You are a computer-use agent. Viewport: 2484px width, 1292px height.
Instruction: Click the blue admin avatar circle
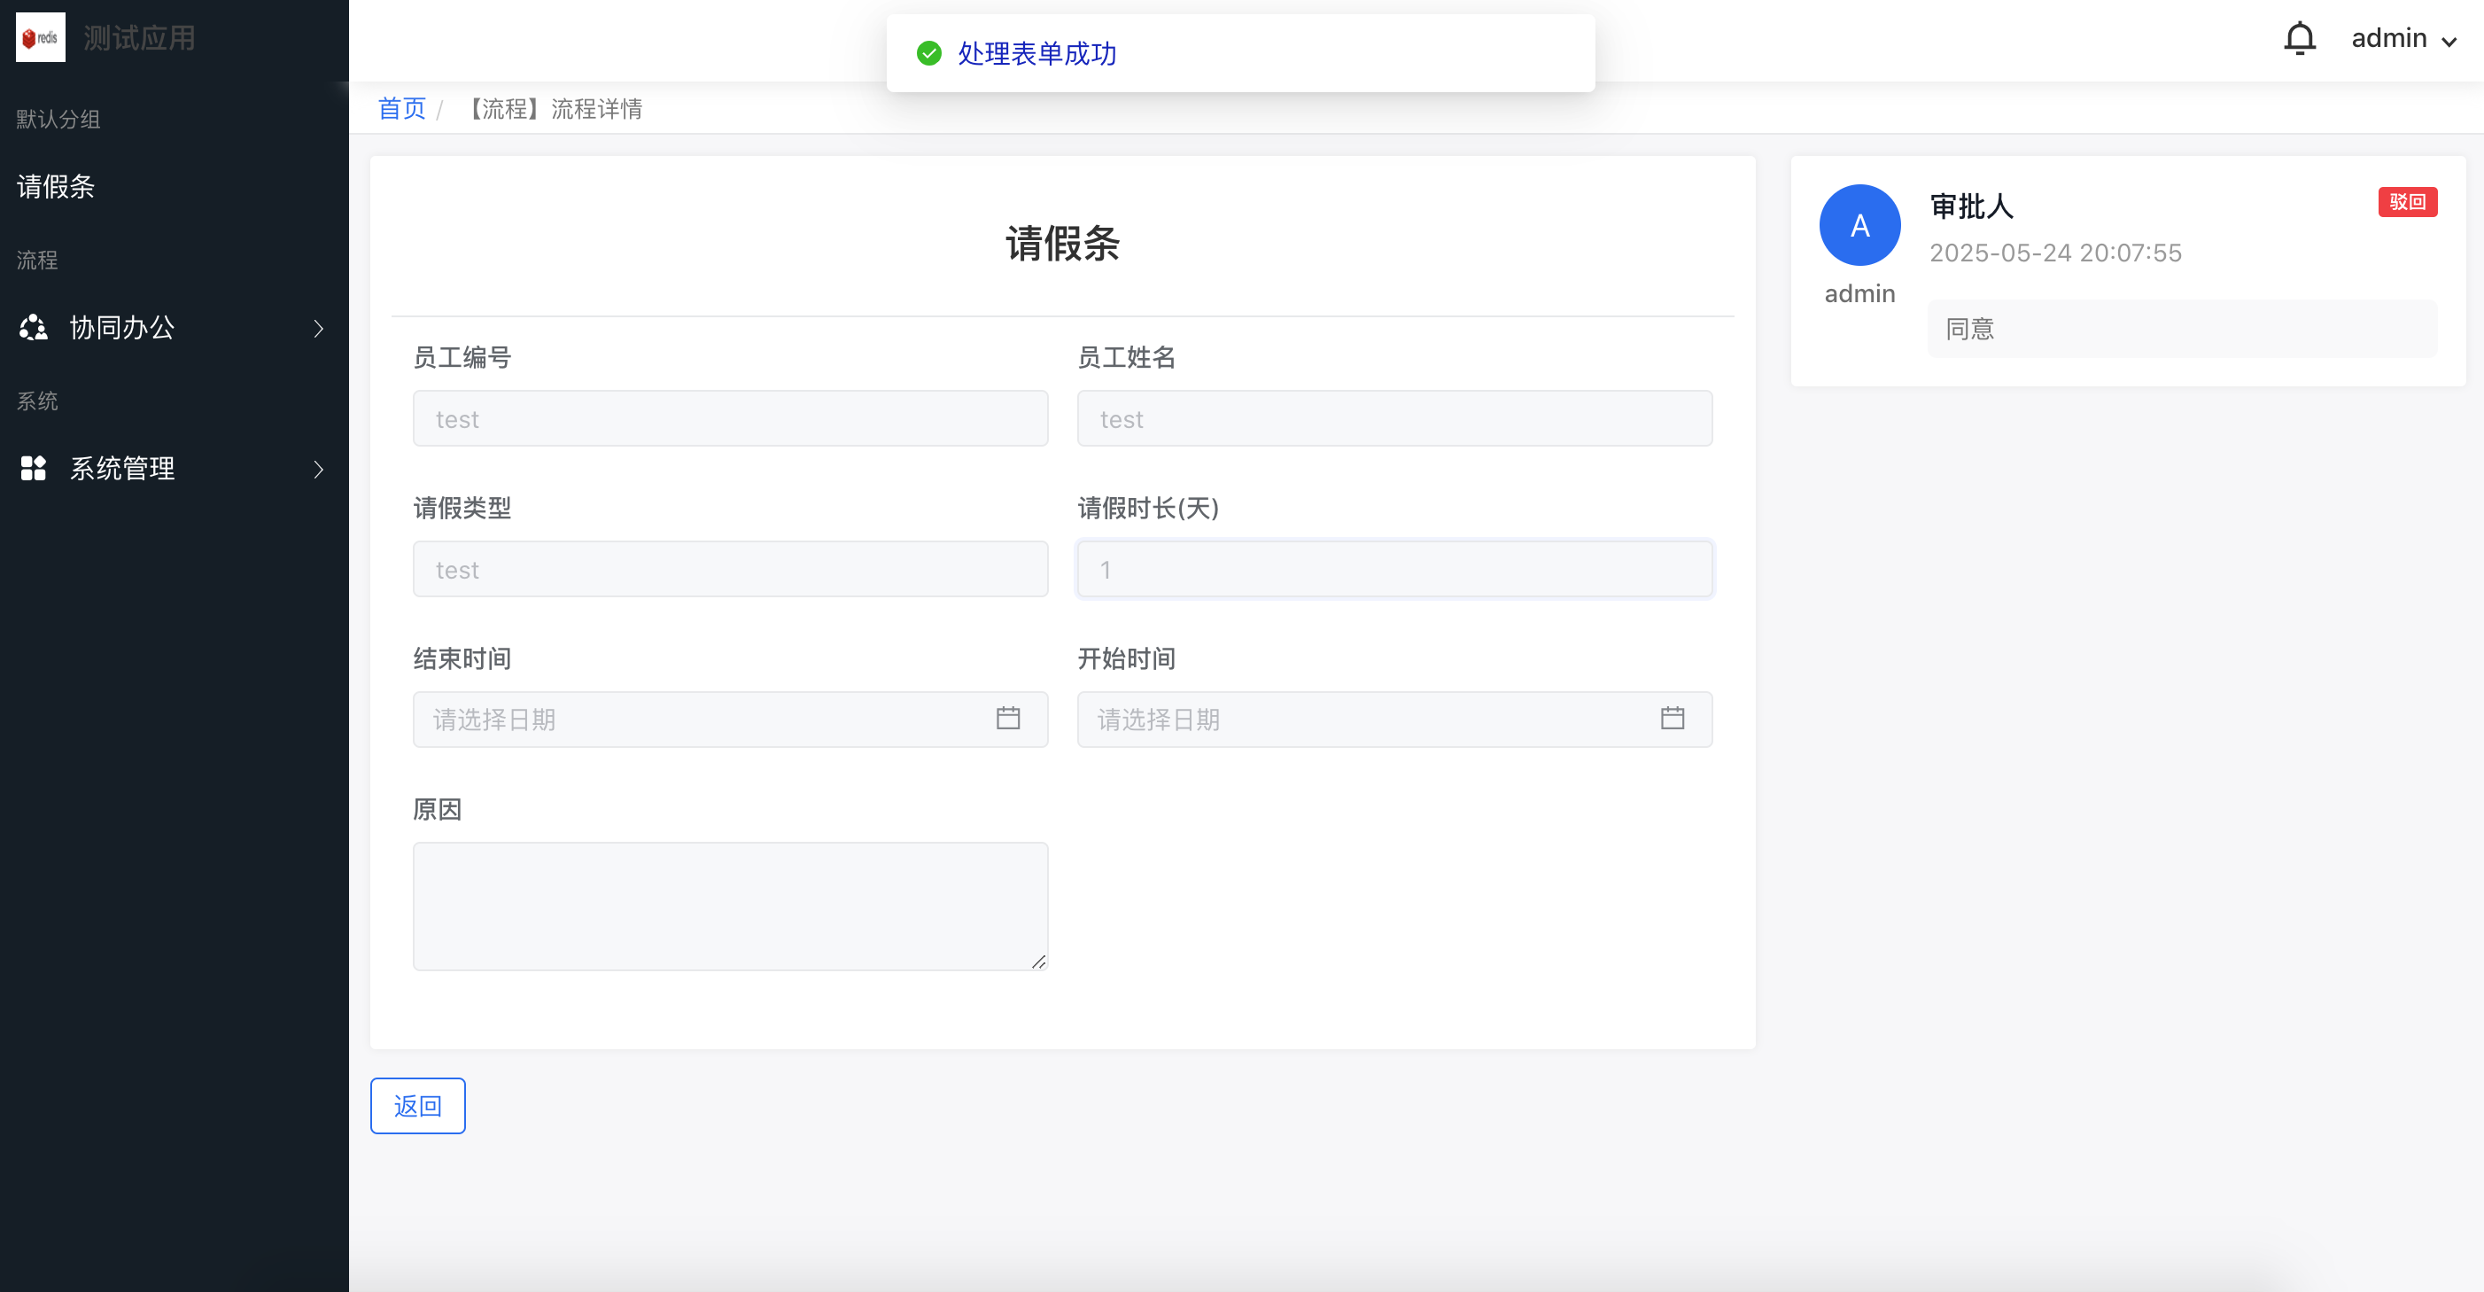pos(1859,225)
